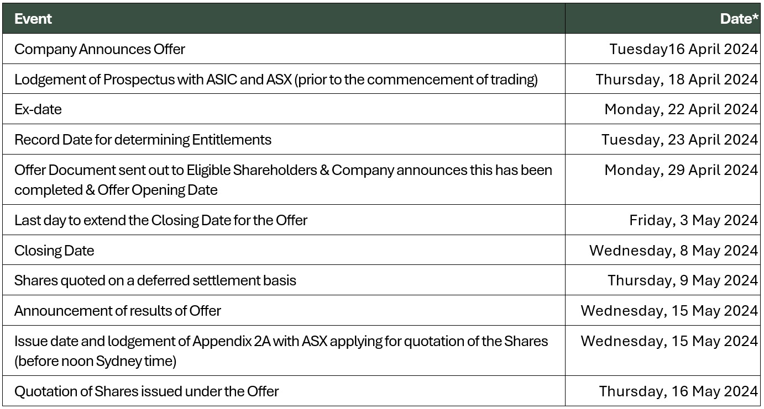This screenshot has height=409, width=764.
Task: Select the Company Announces Offer row text
Action: tap(100, 49)
